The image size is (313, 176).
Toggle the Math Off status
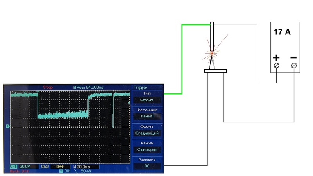point(19,171)
